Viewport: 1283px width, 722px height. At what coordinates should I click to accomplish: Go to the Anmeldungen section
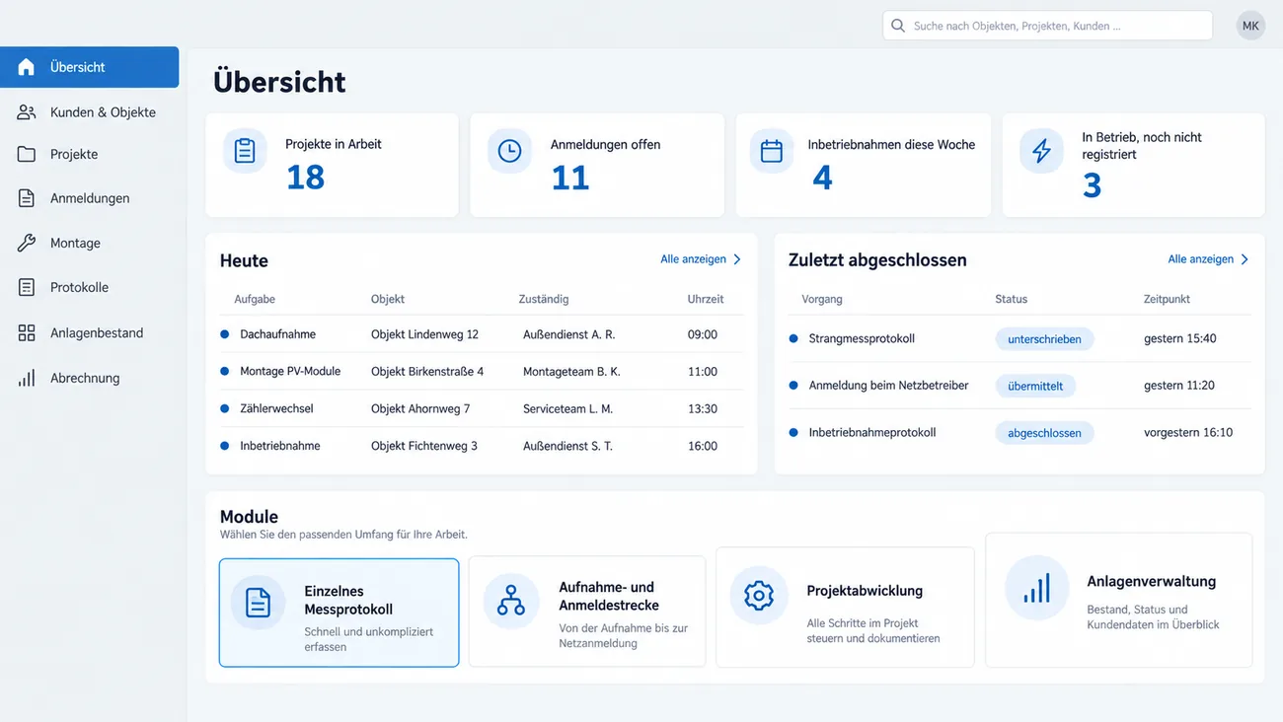pos(89,198)
